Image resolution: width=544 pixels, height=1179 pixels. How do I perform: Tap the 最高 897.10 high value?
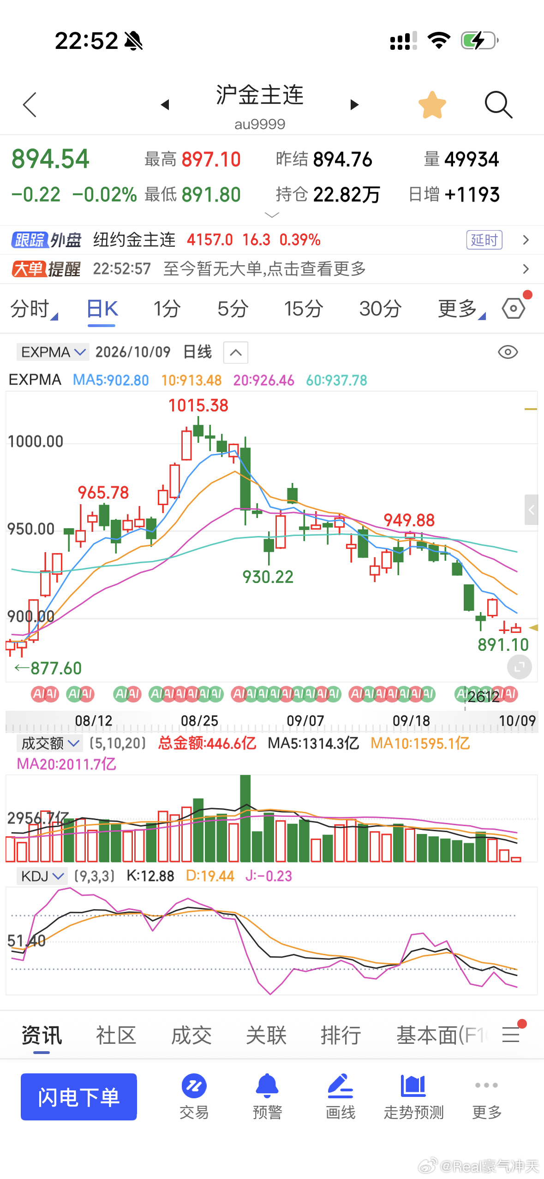(192, 160)
